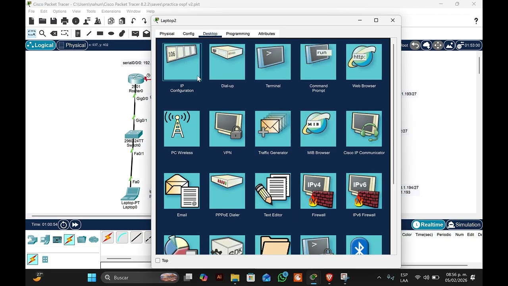Click the Add Simple PDU envelope icon
508x286 pixels.
[135, 33]
